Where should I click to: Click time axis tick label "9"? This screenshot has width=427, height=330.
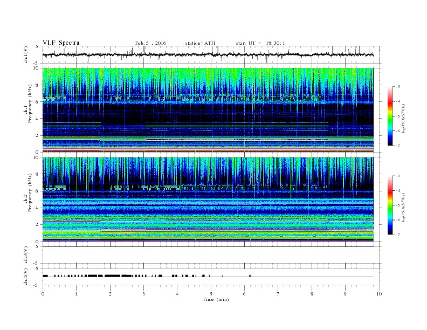(x=345, y=294)
